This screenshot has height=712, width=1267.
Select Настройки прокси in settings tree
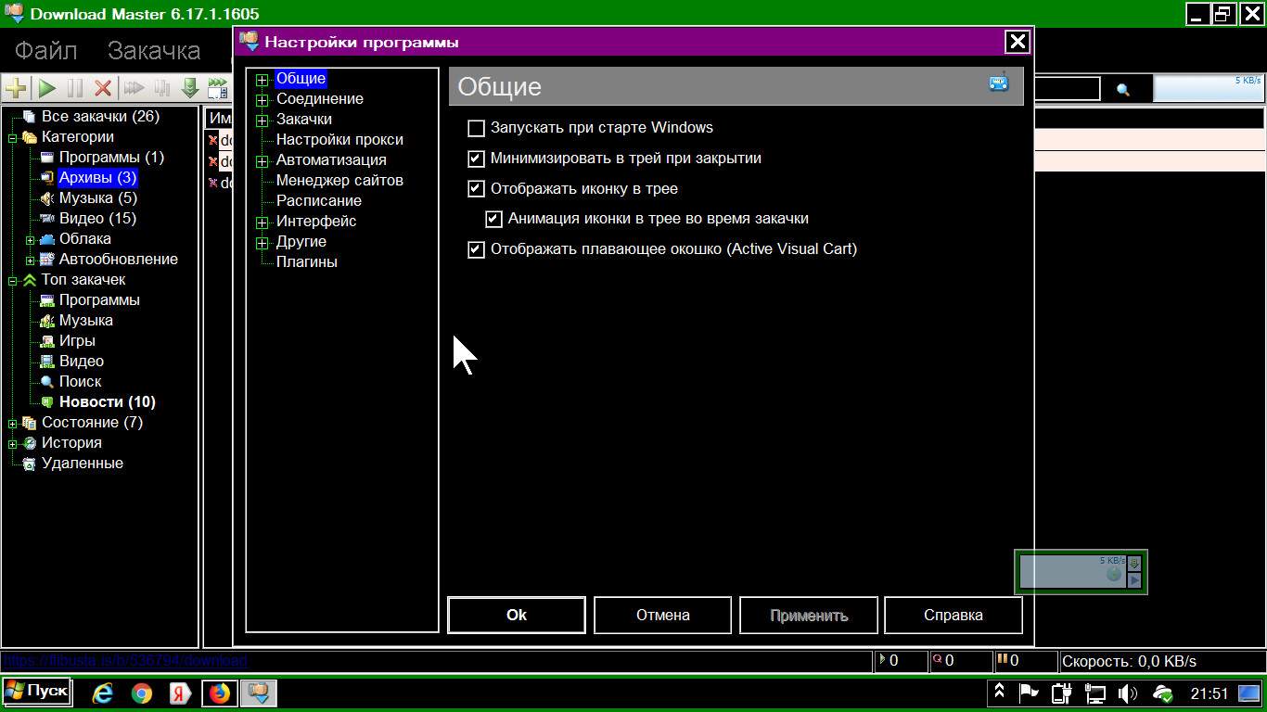[339, 140]
